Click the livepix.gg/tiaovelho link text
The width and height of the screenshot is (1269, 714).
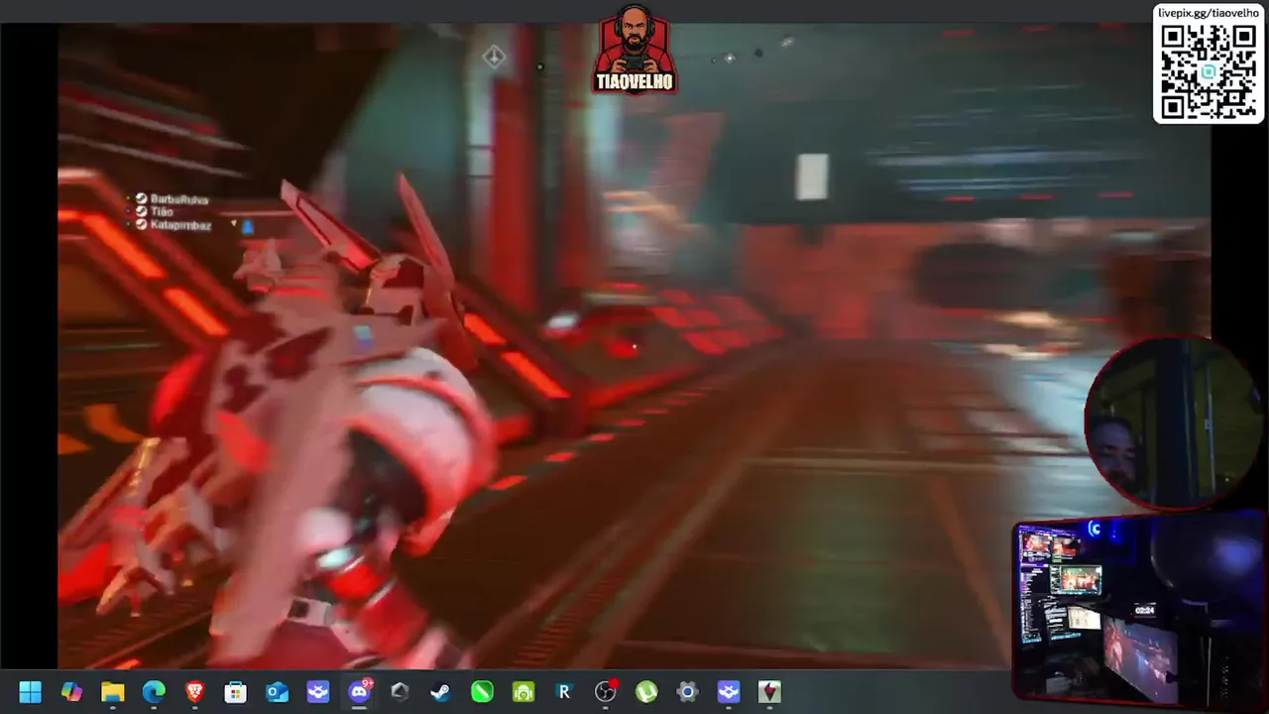pos(1209,13)
